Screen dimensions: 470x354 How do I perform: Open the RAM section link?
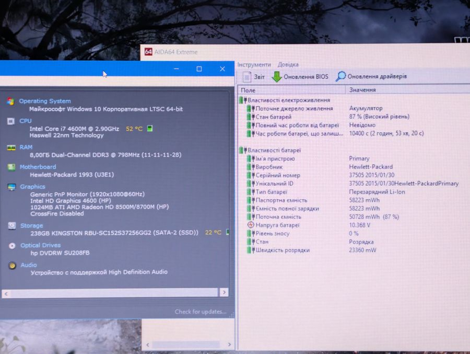click(26, 147)
